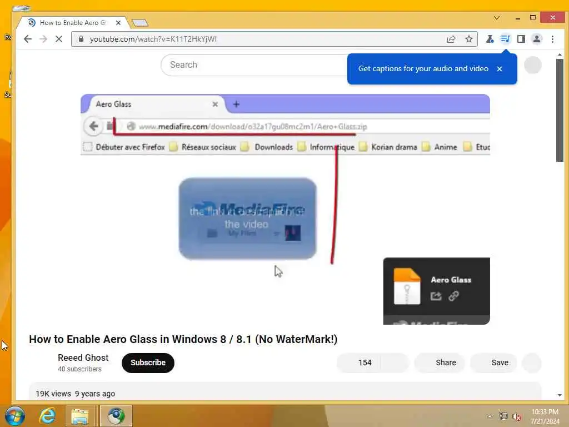The height and width of the screenshot is (427, 569).
Task: Click the scrollbar down arrow
Action: tap(560, 395)
